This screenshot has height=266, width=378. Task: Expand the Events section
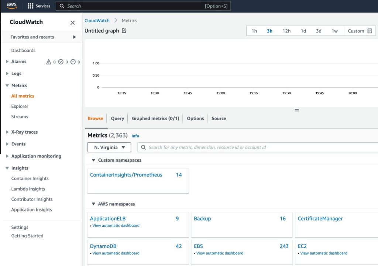point(7,144)
